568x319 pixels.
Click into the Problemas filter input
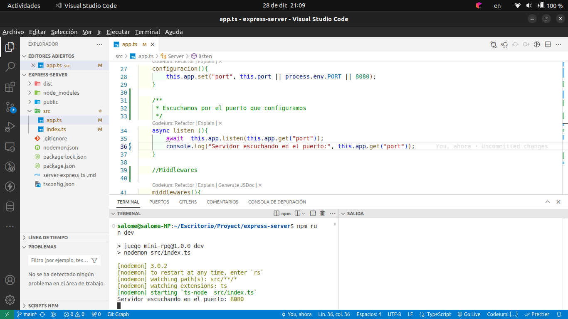[x=59, y=260]
